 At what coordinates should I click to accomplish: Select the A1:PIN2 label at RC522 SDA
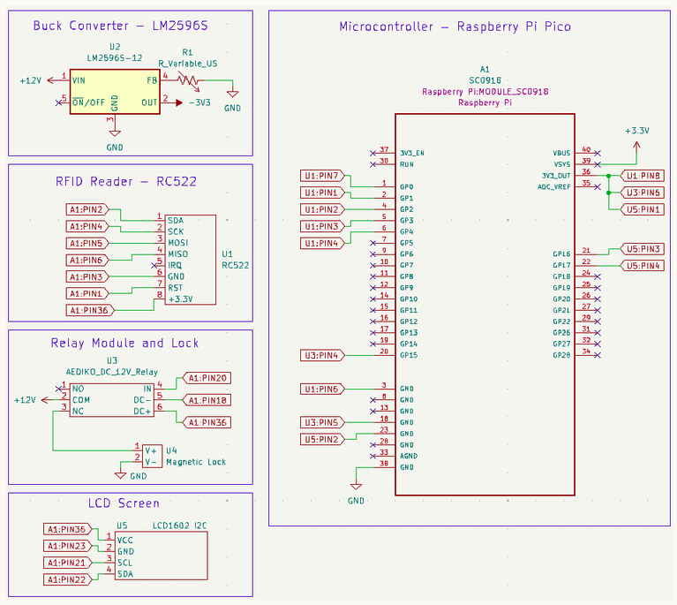click(87, 209)
